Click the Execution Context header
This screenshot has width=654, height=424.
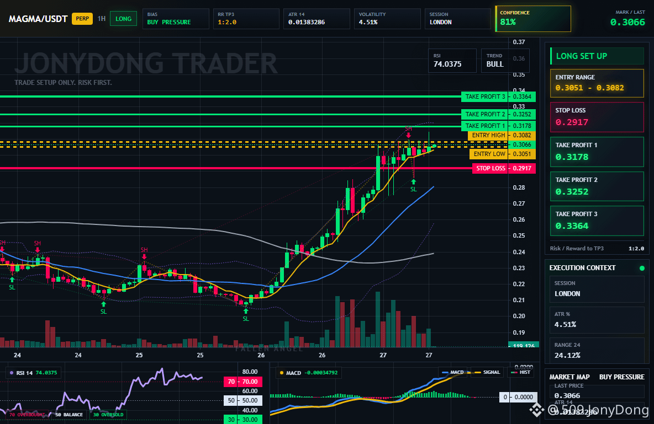click(x=582, y=268)
